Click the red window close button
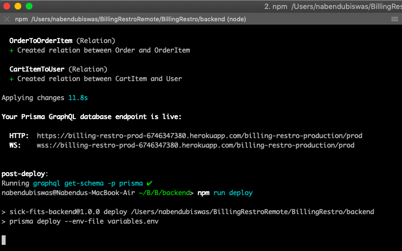402x251 pixels. (x=7, y=6)
